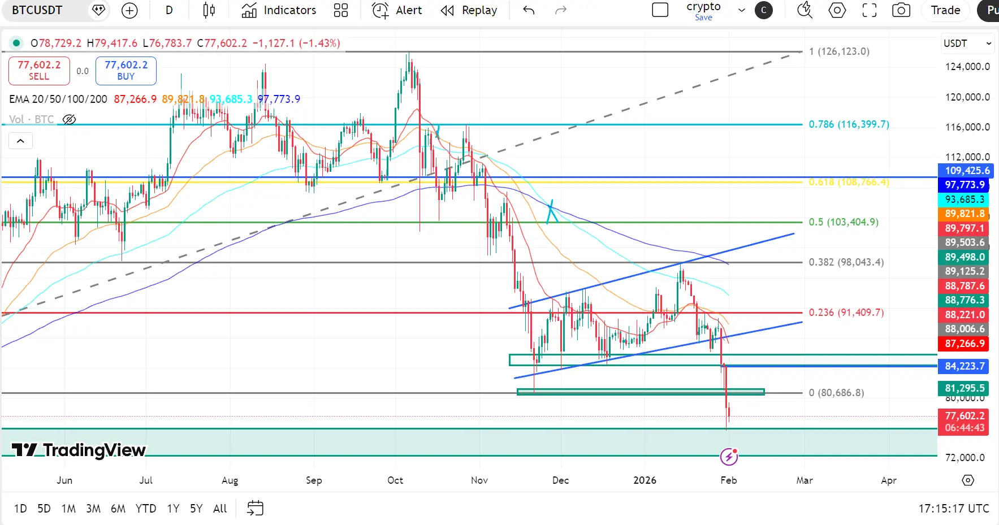999x525 pixels.
Task: Click the 87,266.9 EMA 20 legend value
Action: 135,99
